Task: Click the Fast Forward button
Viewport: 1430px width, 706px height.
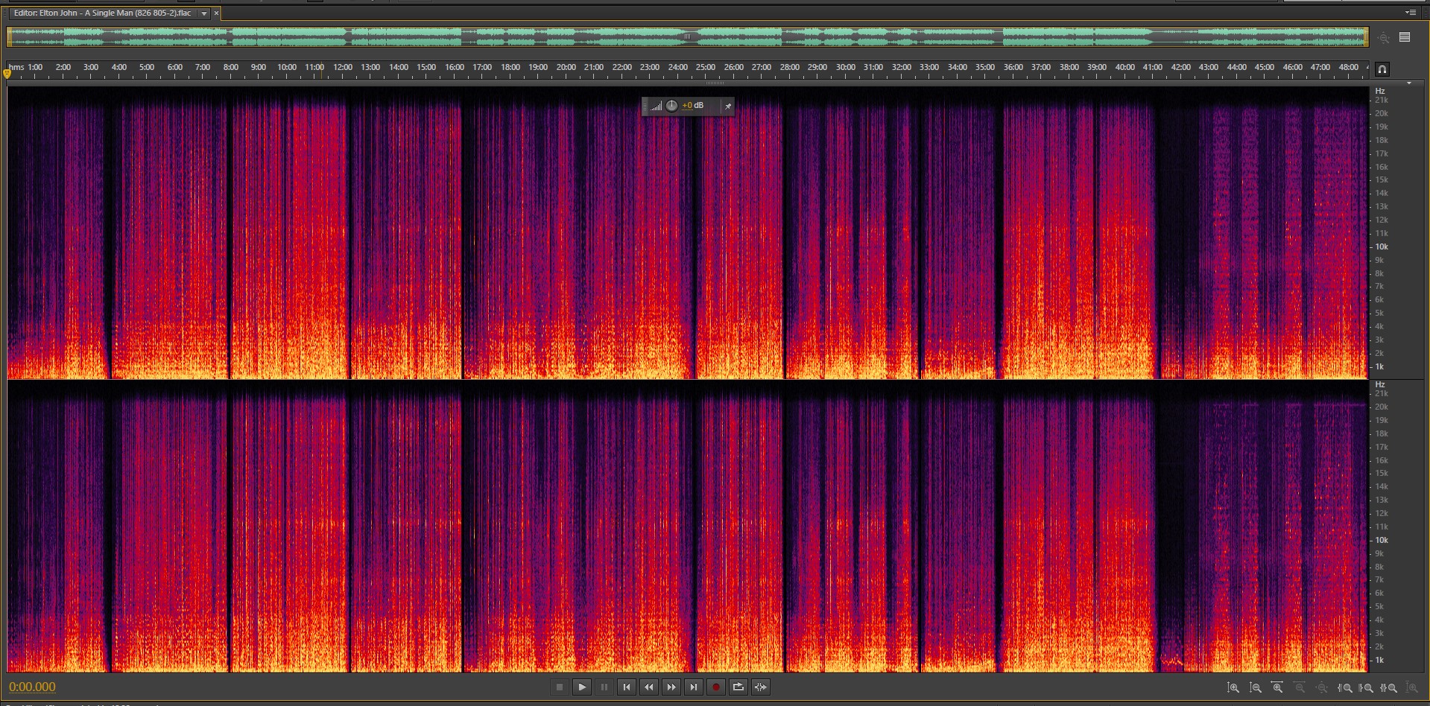Action: (671, 687)
